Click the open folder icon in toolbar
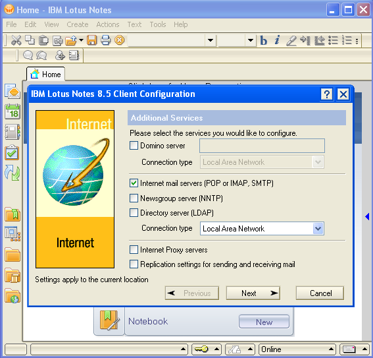The image size is (373, 358). point(71,40)
